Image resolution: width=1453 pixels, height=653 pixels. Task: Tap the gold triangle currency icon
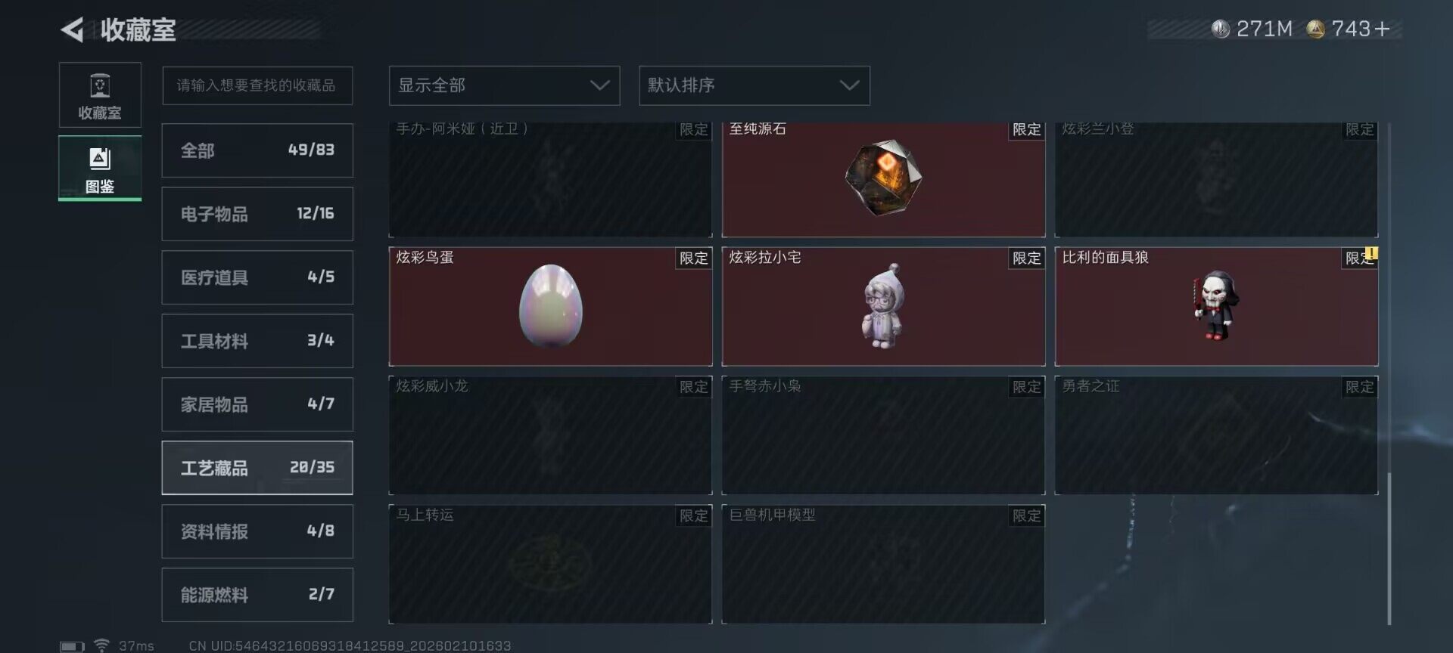tap(1315, 29)
